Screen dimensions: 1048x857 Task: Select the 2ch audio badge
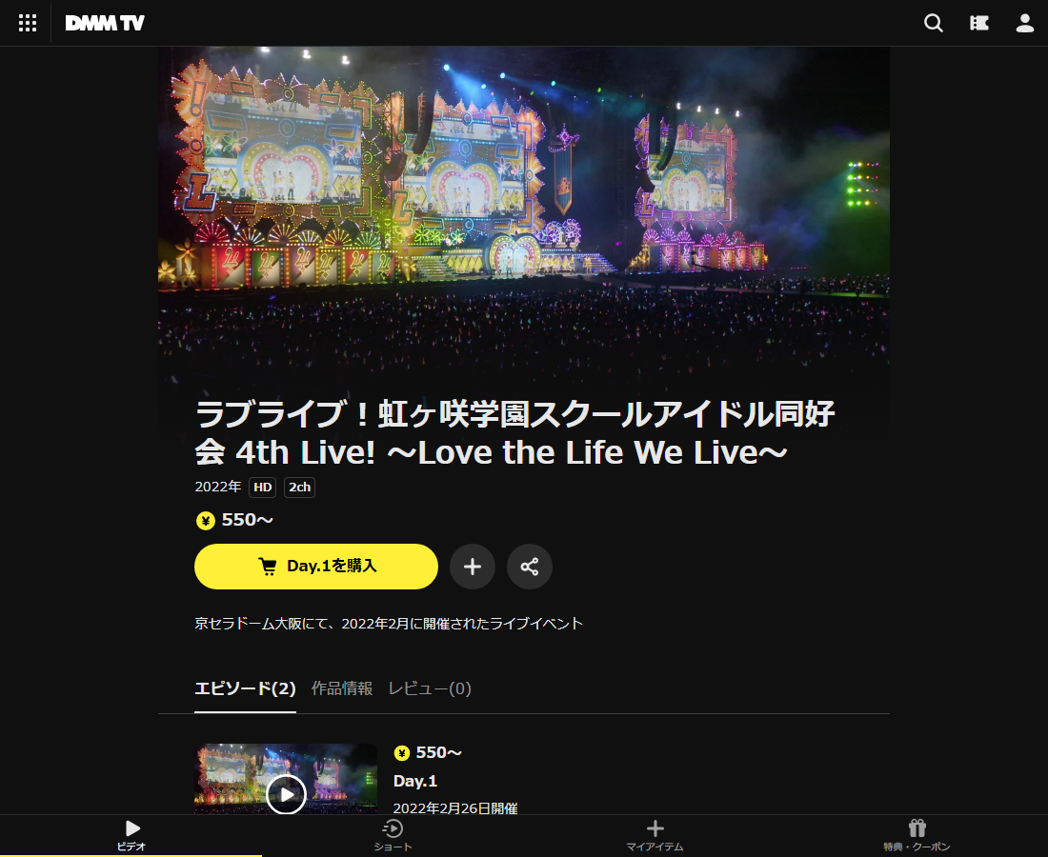(x=299, y=487)
